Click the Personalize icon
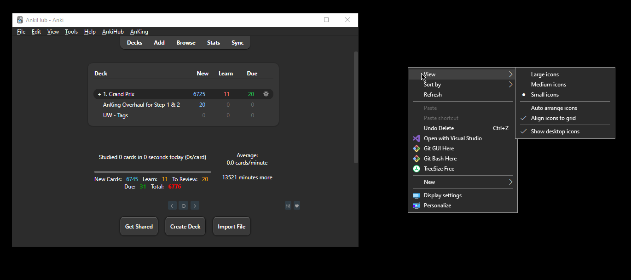This screenshot has height=280, width=631. pos(416,206)
